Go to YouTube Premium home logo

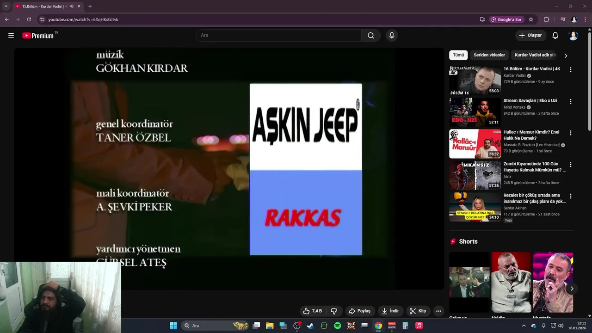(x=38, y=36)
